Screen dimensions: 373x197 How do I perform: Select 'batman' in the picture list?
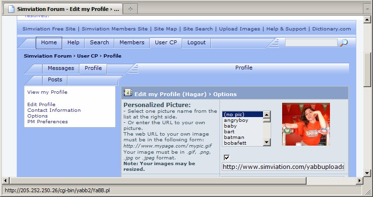pyautogui.click(x=234, y=138)
